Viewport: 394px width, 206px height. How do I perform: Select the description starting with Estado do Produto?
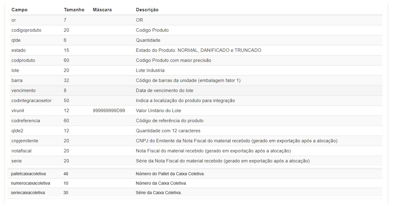click(x=199, y=50)
